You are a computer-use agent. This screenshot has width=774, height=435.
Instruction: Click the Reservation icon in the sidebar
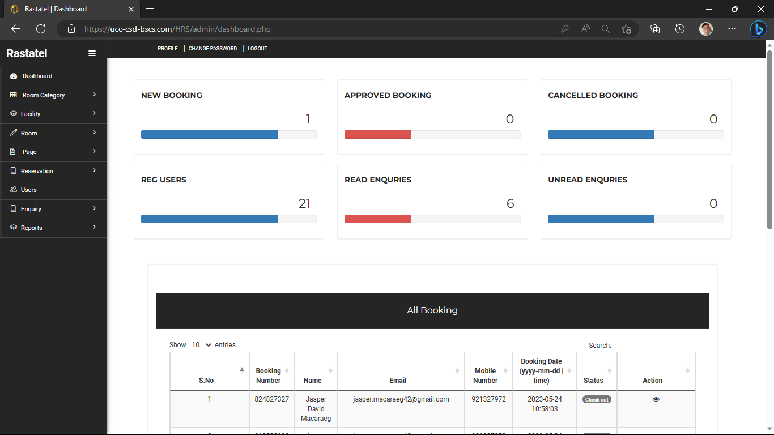click(x=13, y=170)
